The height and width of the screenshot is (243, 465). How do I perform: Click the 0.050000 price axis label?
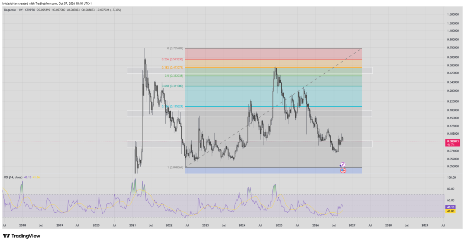click(453, 166)
